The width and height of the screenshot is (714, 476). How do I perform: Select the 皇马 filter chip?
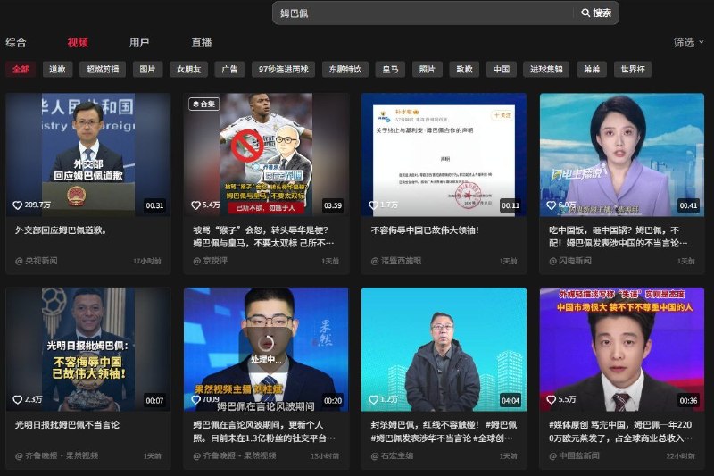coord(390,70)
